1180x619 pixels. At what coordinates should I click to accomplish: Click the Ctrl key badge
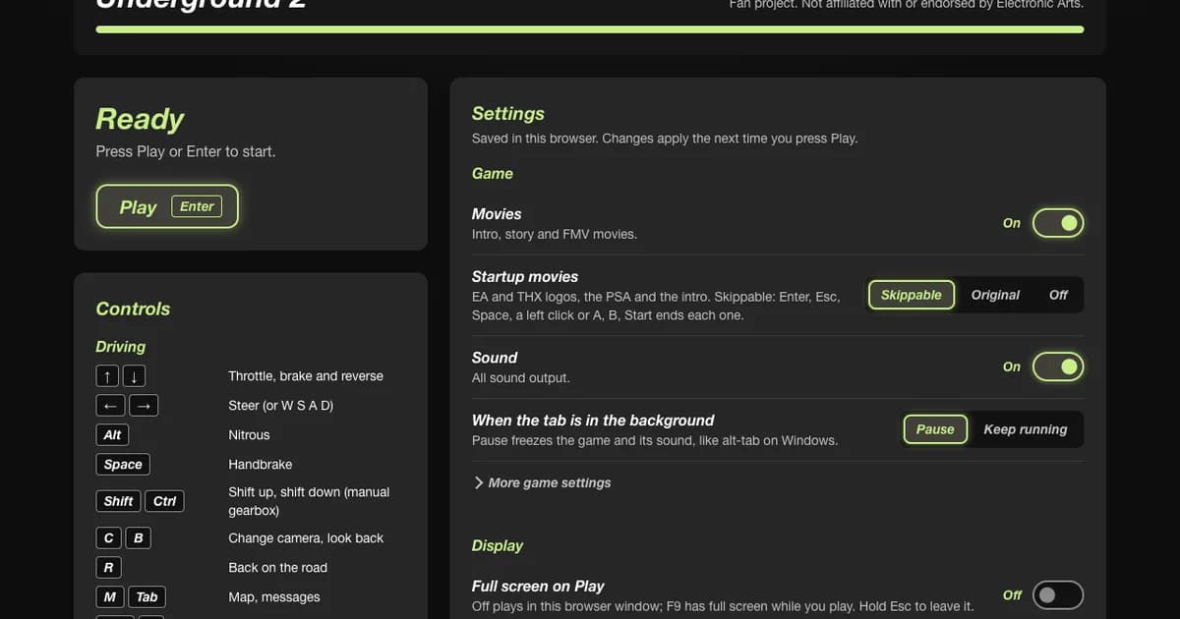(164, 501)
